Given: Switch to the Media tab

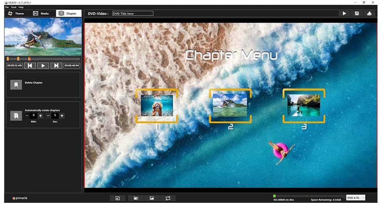Looking at the screenshot, I should tap(41, 13).
